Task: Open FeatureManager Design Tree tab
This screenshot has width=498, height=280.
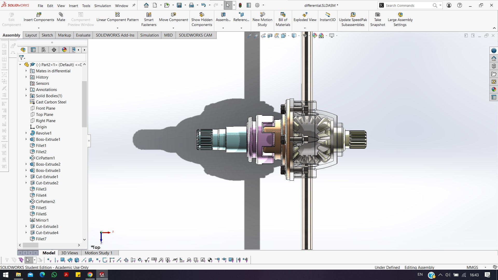Action: click(23, 50)
